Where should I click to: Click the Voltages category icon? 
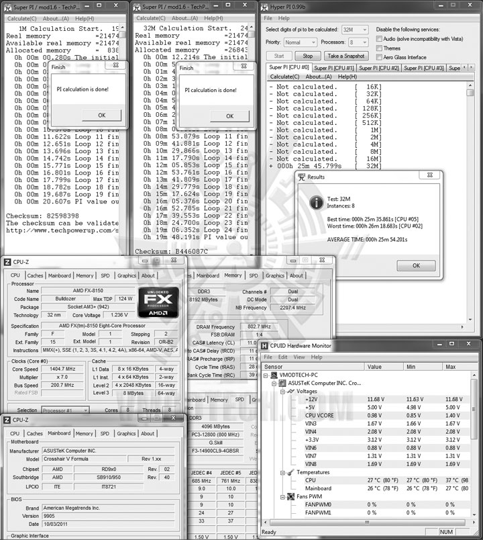(x=291, y=391)
